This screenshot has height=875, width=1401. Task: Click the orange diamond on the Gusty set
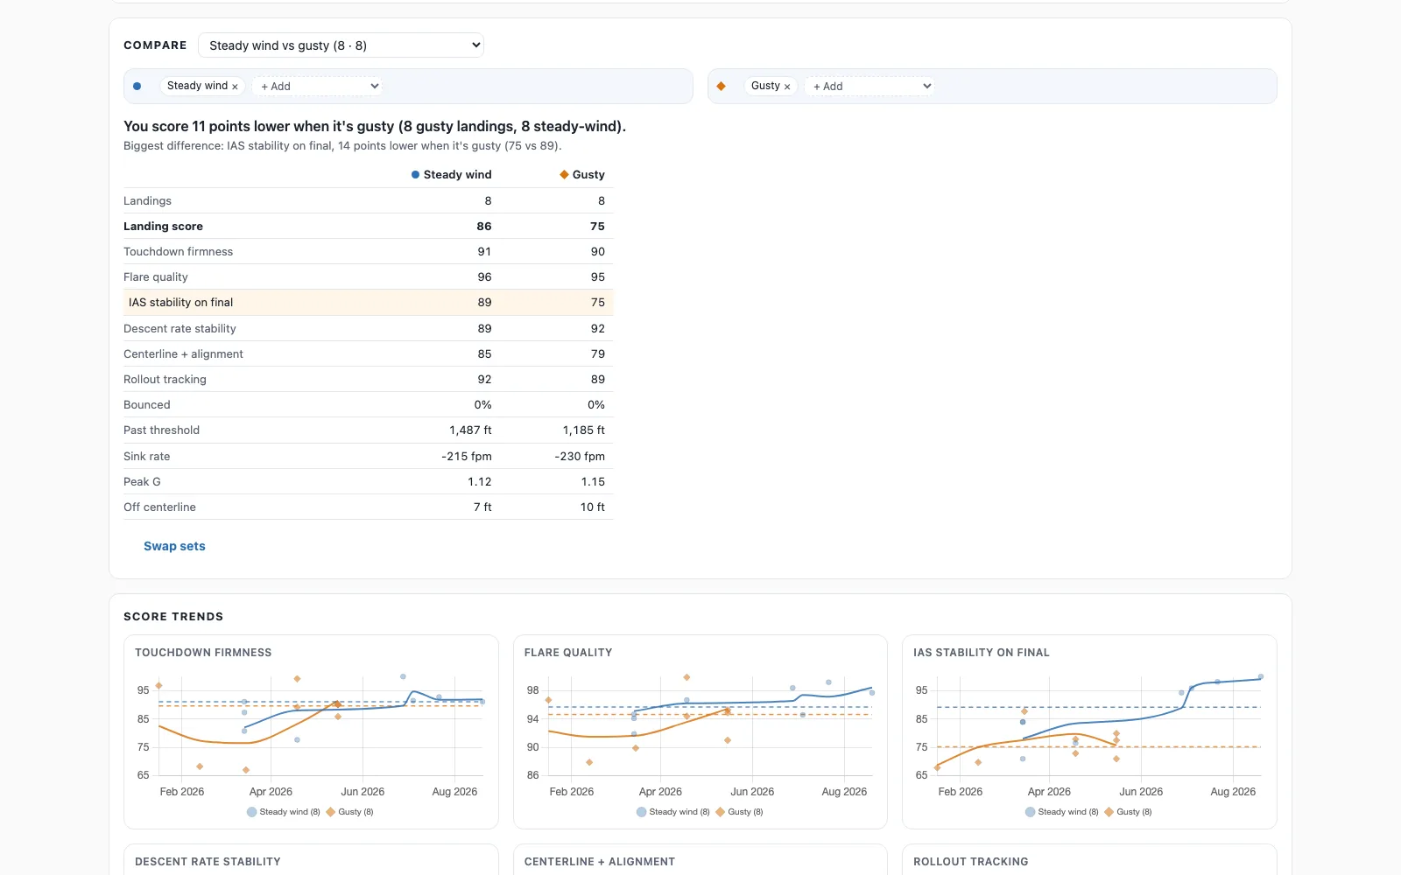click(722, 86)
